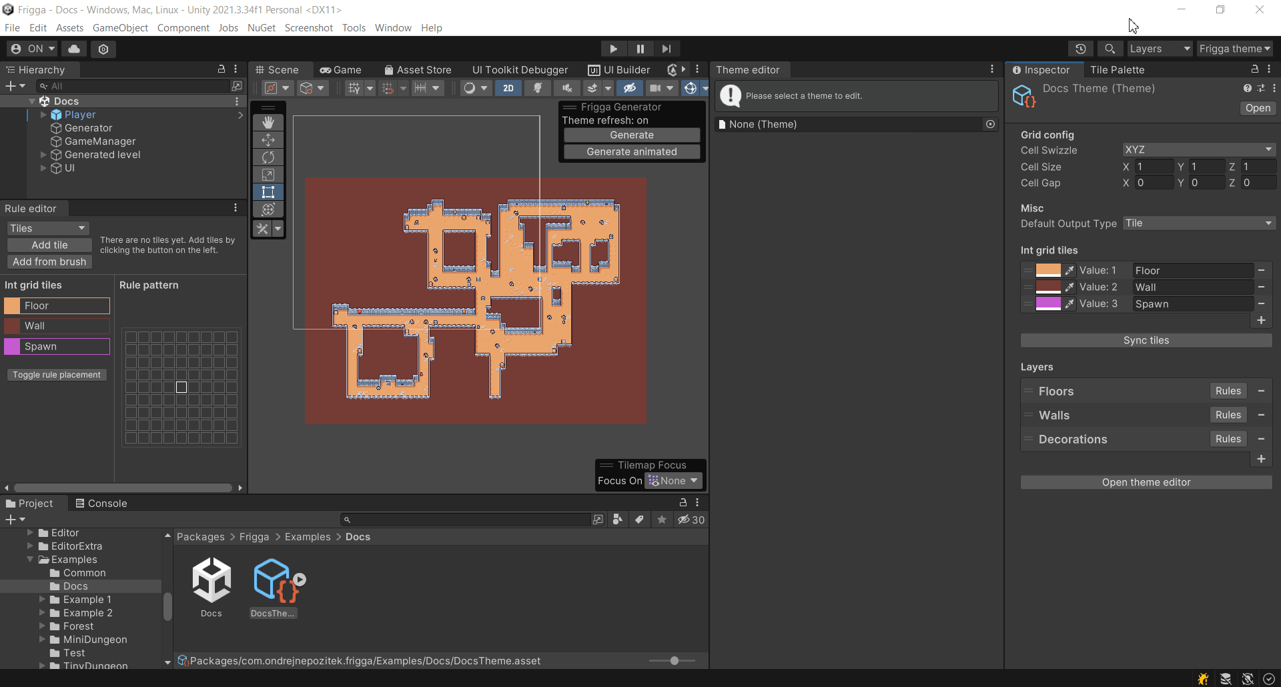Open the Frigga theme layout dropdown

(1235, 49)
